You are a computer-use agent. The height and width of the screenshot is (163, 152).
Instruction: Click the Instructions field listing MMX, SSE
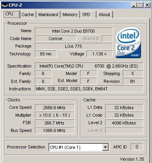[x=89, y=89]
